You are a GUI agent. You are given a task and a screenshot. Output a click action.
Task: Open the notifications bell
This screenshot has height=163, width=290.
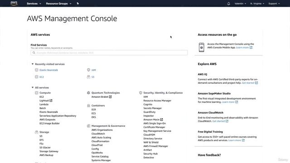228,4
